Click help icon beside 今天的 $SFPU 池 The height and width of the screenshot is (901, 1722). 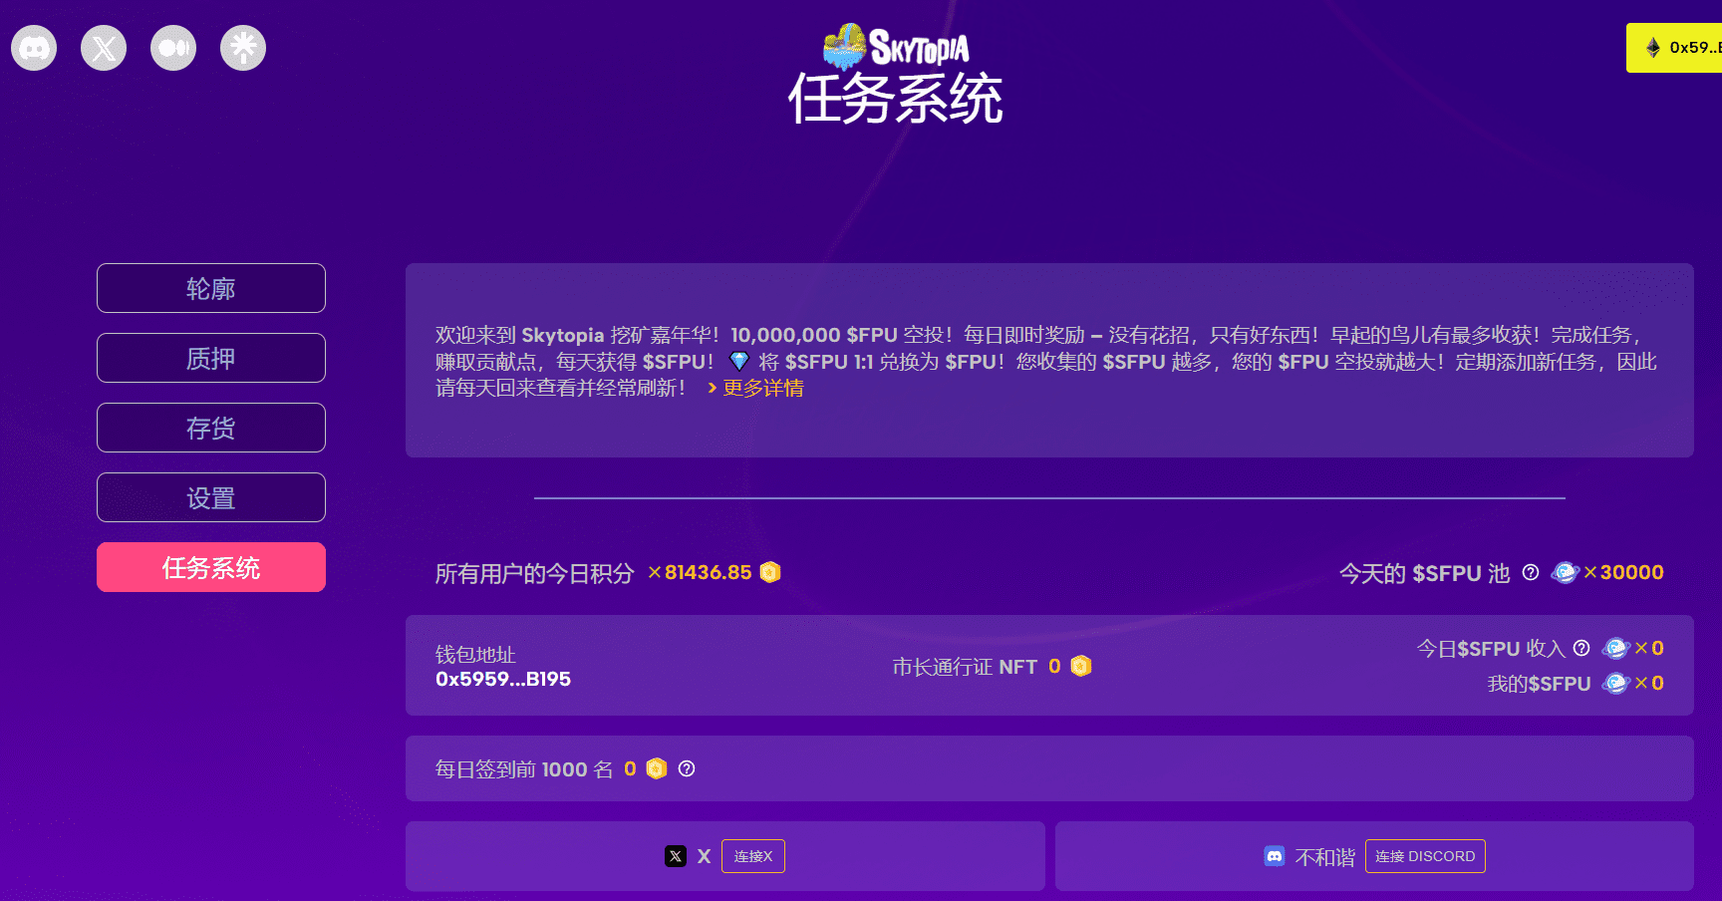[1531, 572]
